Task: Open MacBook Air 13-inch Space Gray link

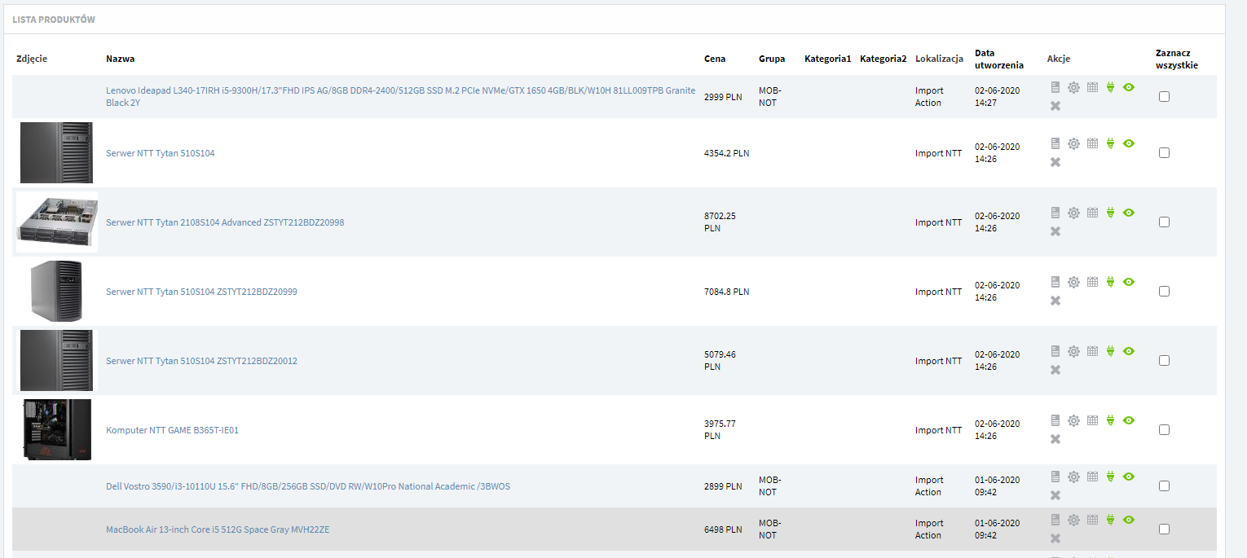Action: (218, 529)
